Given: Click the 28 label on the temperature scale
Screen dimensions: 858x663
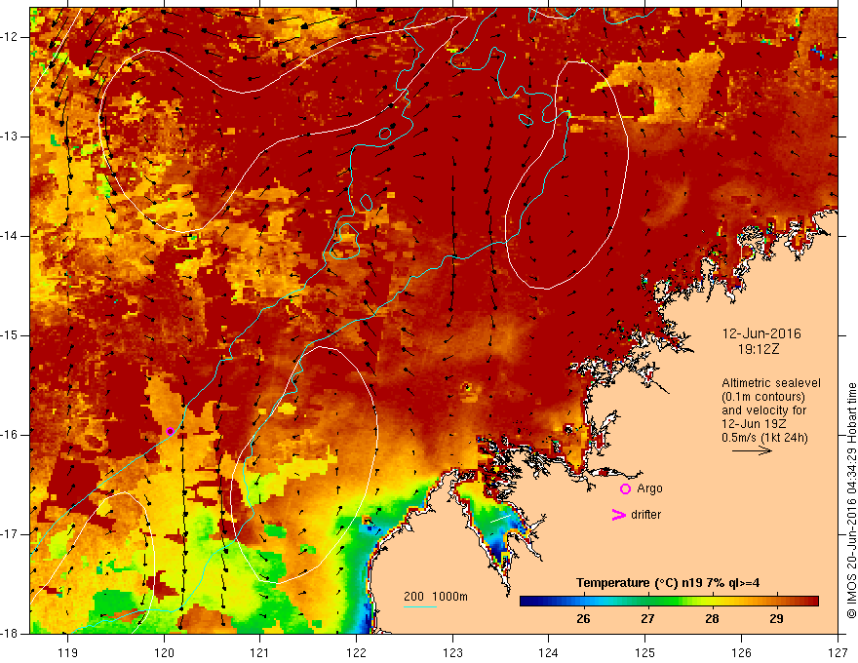Looking at the screenshot, I should [712, 619].
